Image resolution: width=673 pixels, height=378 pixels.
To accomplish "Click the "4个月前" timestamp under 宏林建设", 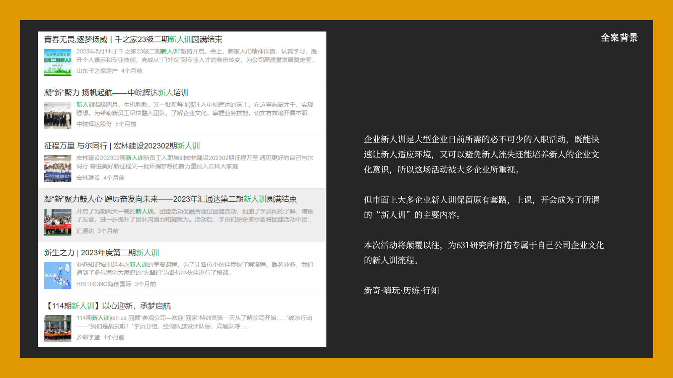I will 114,178.
